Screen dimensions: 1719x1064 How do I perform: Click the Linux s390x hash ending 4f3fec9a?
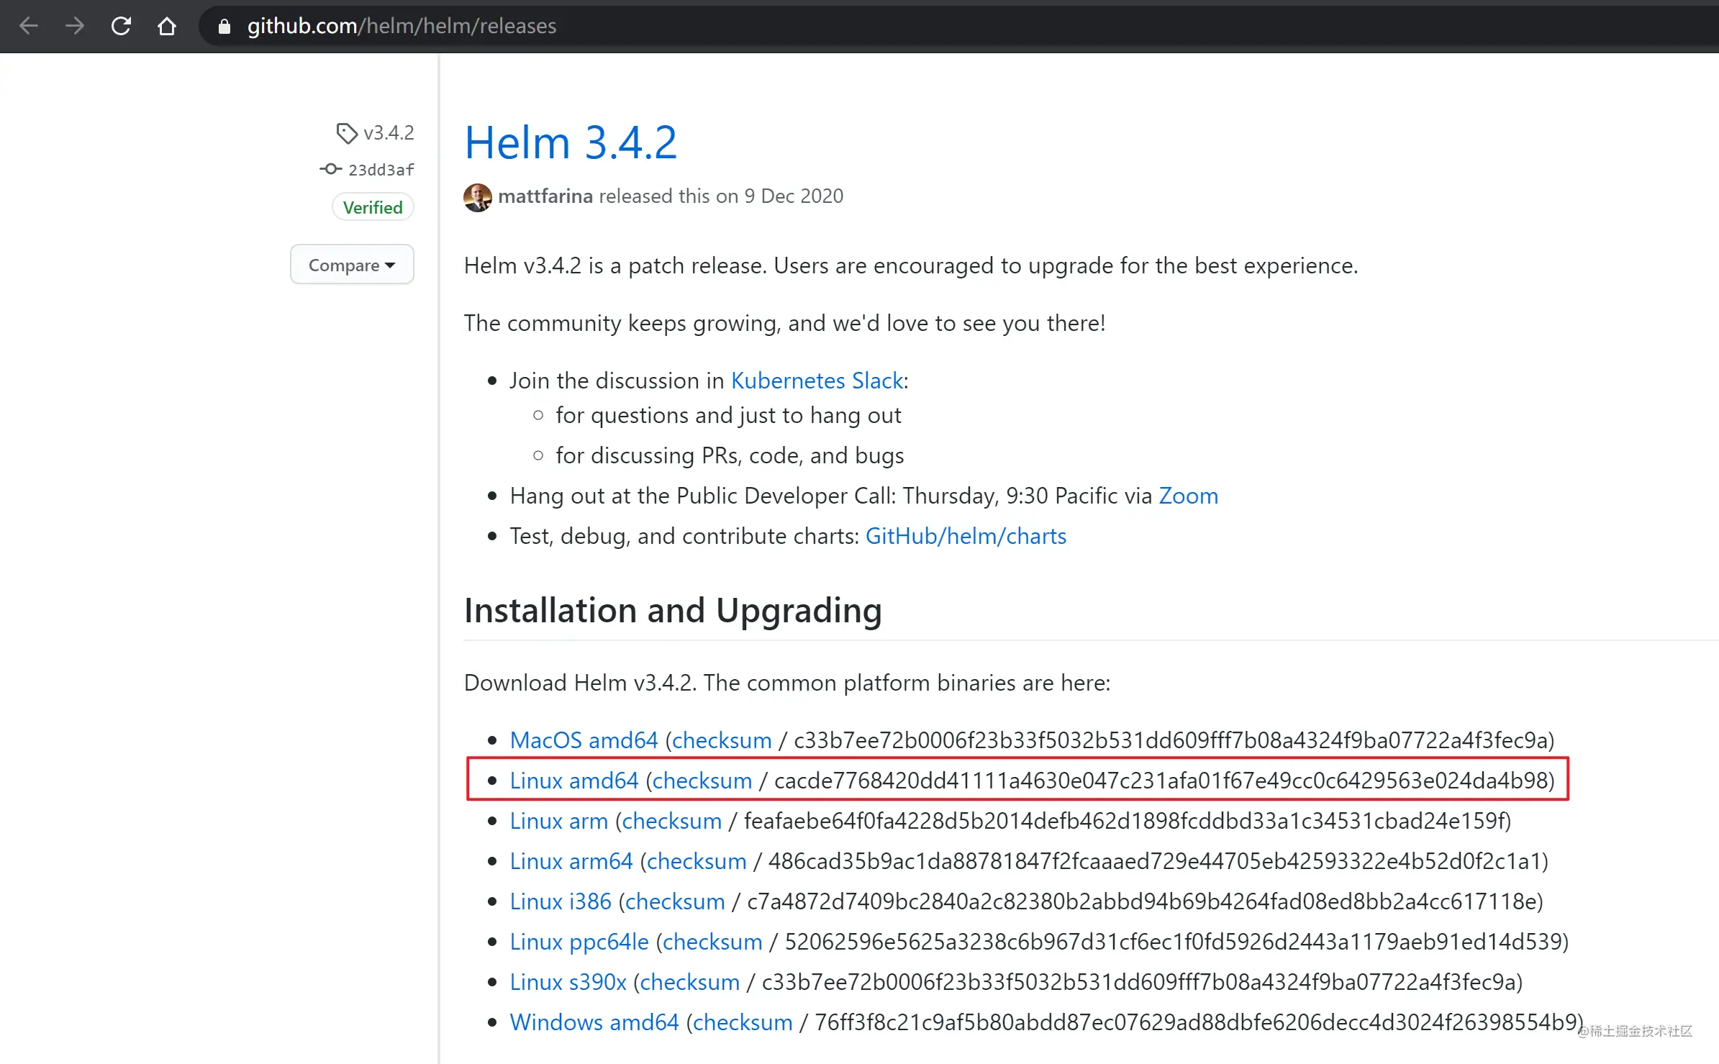click(1139, 982)
